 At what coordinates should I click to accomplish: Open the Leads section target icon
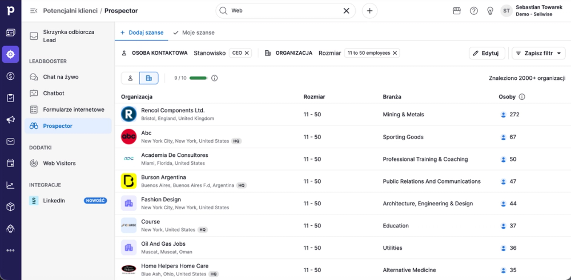[10, 55]
